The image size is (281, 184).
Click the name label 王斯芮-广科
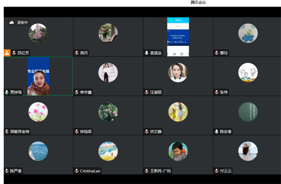[160, 171]
